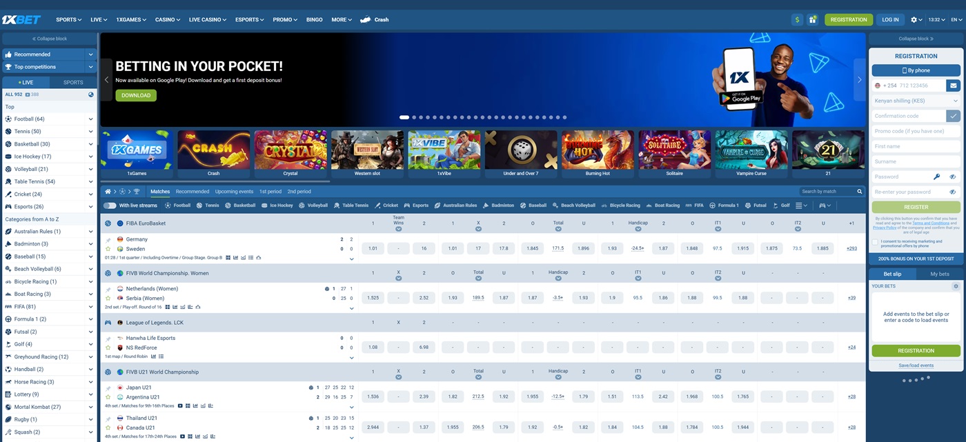Click the LOG IN button
The image size is (966, 442).
[x=890, y=20]
